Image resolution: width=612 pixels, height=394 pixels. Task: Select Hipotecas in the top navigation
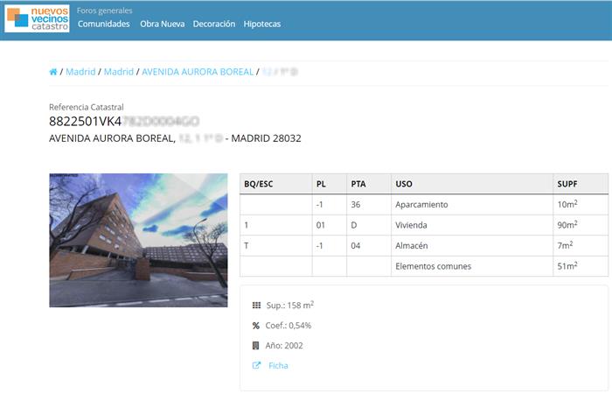(x=262, y=25)
